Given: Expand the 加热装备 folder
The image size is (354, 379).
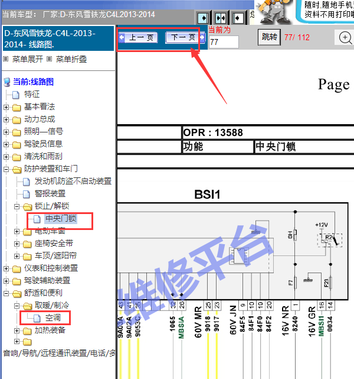Looking at the screenshot, I should (17, 331).
